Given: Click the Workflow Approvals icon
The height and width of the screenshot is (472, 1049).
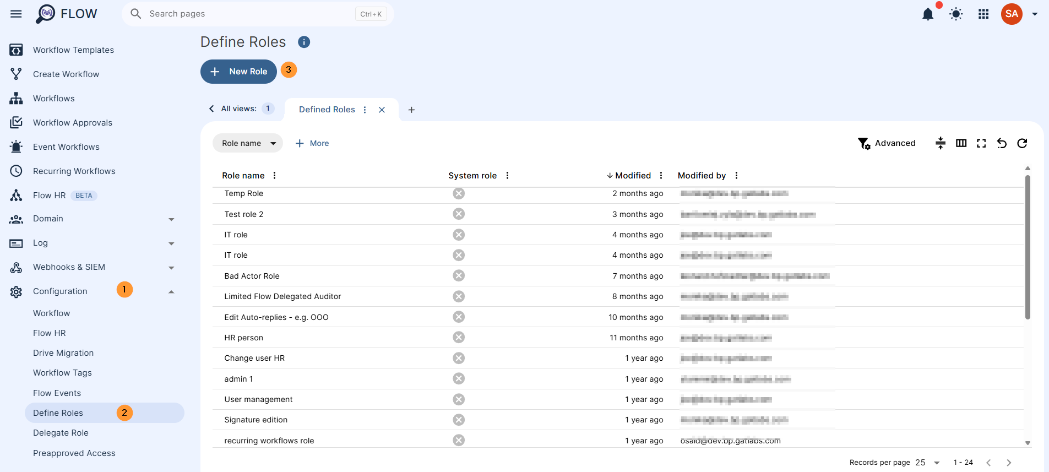Looking at the screenshot, I should (16, 123).
